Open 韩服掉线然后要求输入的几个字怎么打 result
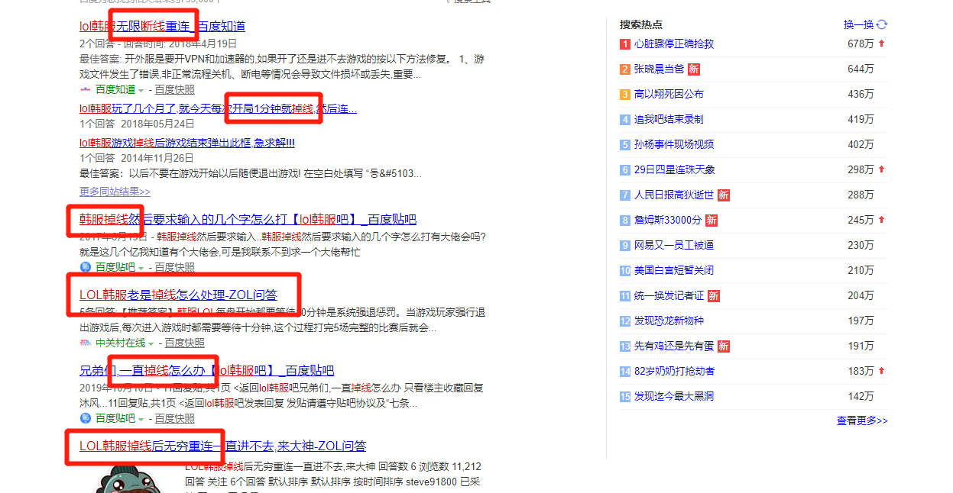953x493 pixels. [x=248, y=219]
